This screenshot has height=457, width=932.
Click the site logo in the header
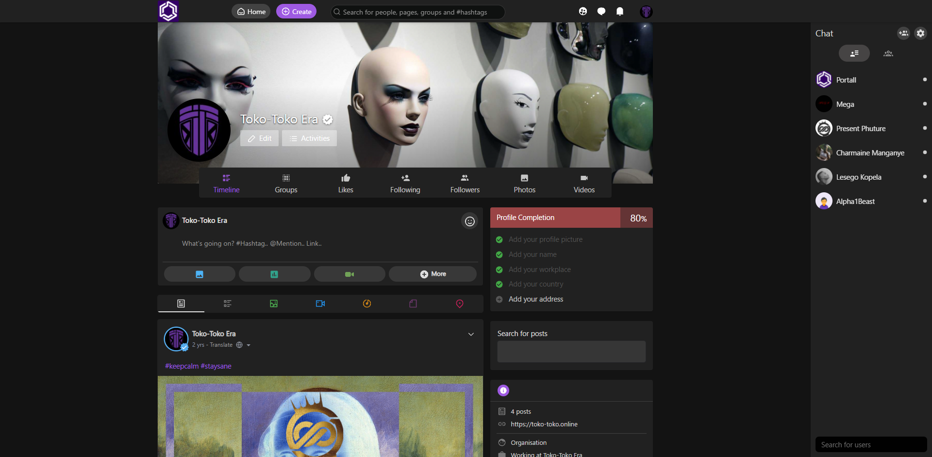[168, 11]
